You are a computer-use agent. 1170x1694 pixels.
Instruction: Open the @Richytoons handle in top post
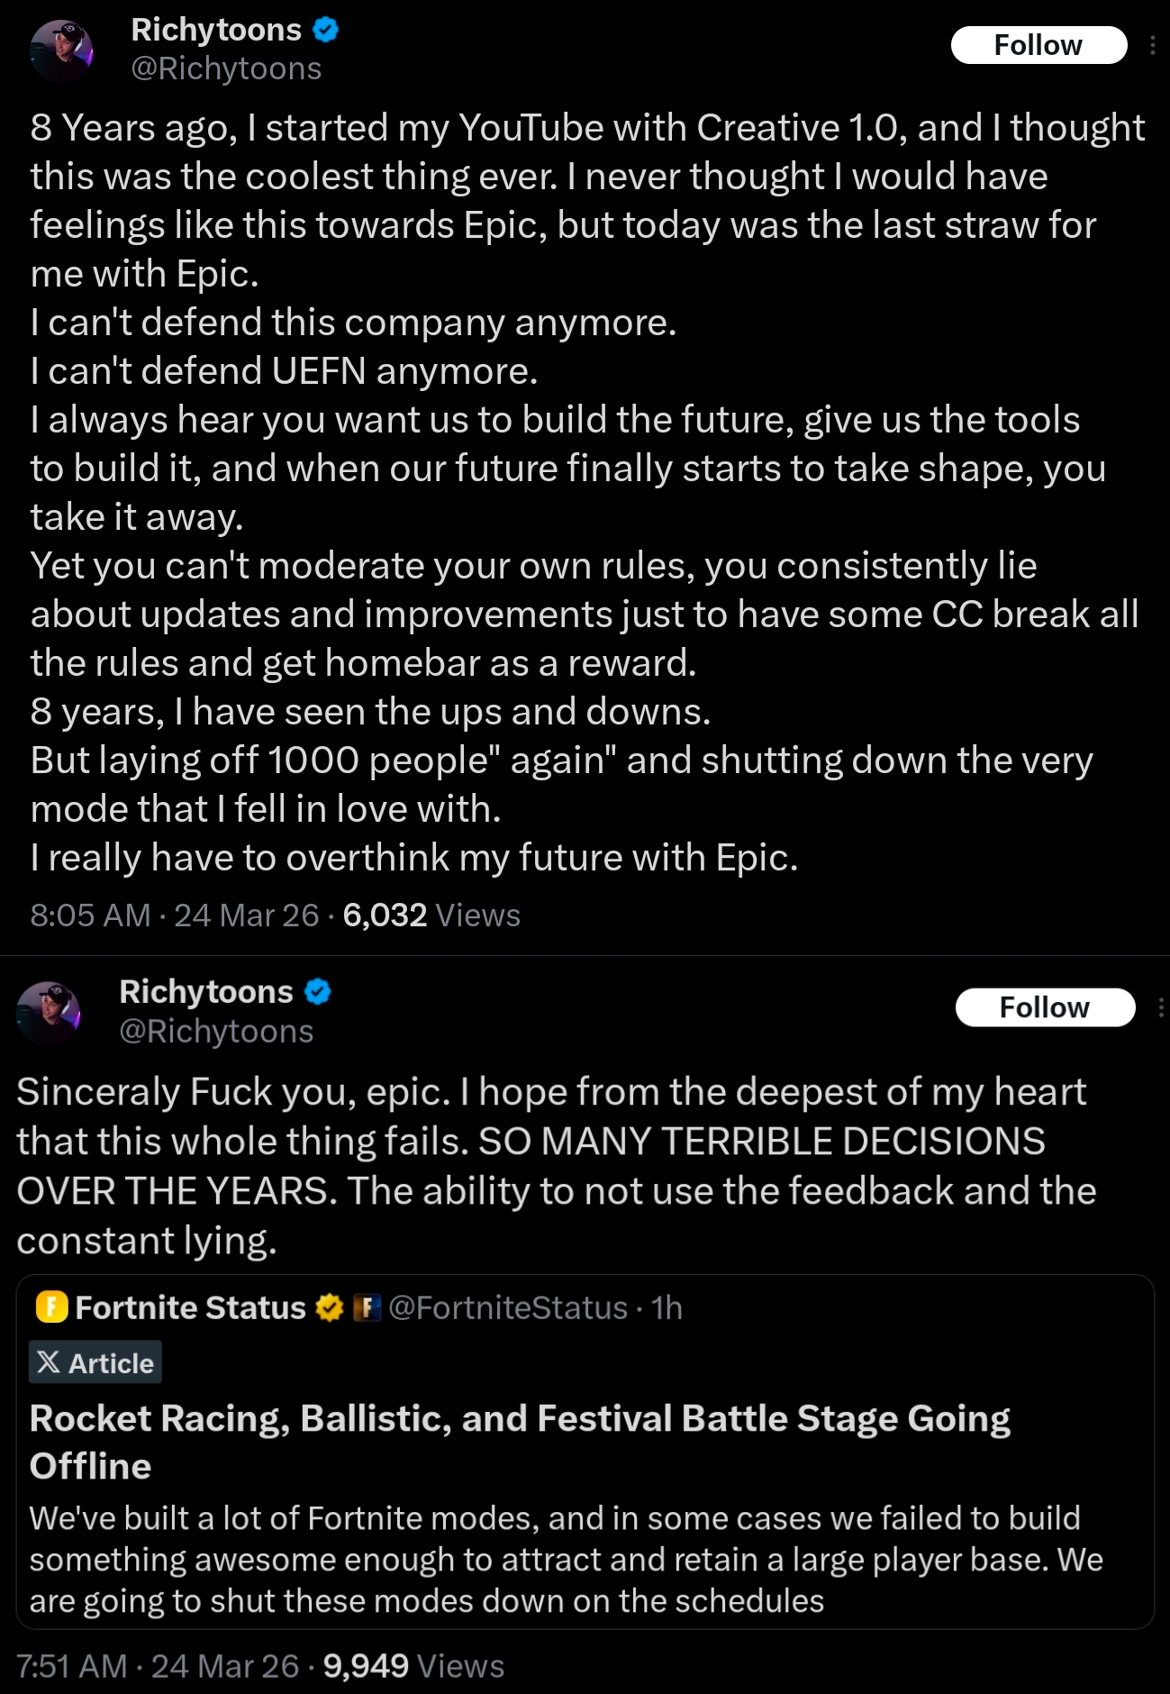coord(226,68)
